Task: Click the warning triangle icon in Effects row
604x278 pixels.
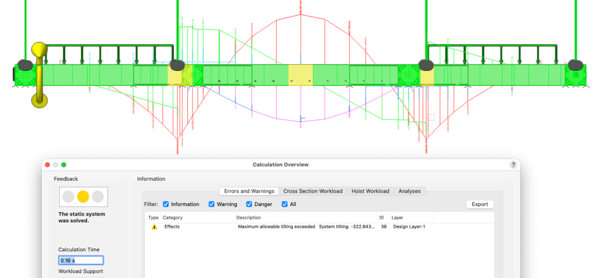Action: pos(154,227)
